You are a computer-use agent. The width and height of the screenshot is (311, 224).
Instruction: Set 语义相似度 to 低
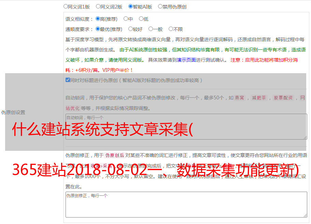pos(141,19)
